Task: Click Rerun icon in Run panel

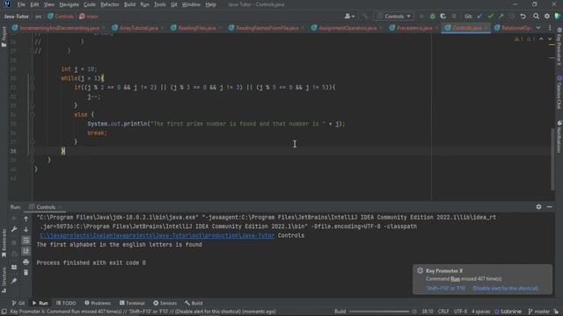Action: coord(14,219)
